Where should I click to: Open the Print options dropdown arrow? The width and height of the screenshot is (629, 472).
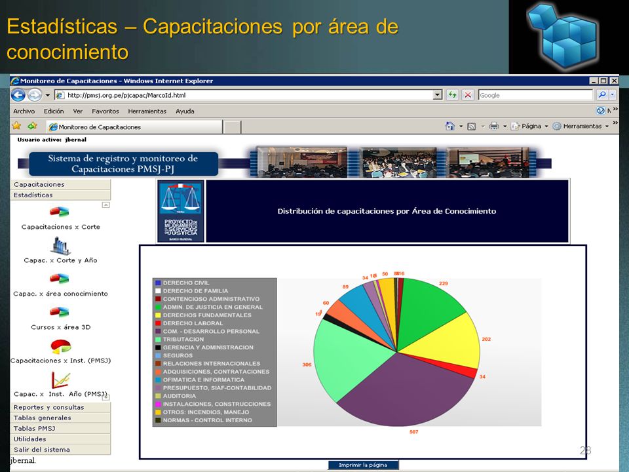pos(505,127)
